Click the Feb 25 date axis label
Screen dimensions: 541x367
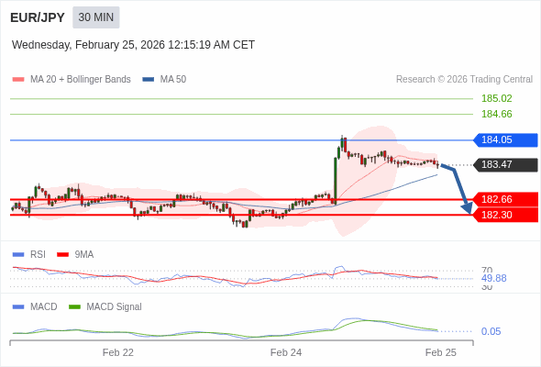tap(441, 352)
